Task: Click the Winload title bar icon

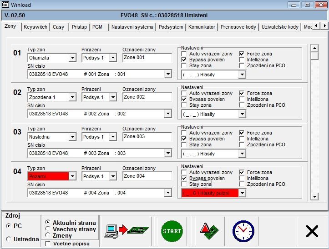Action: coord(6,5)
